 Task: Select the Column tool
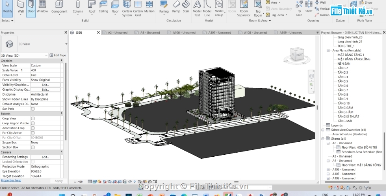point(78,7)
